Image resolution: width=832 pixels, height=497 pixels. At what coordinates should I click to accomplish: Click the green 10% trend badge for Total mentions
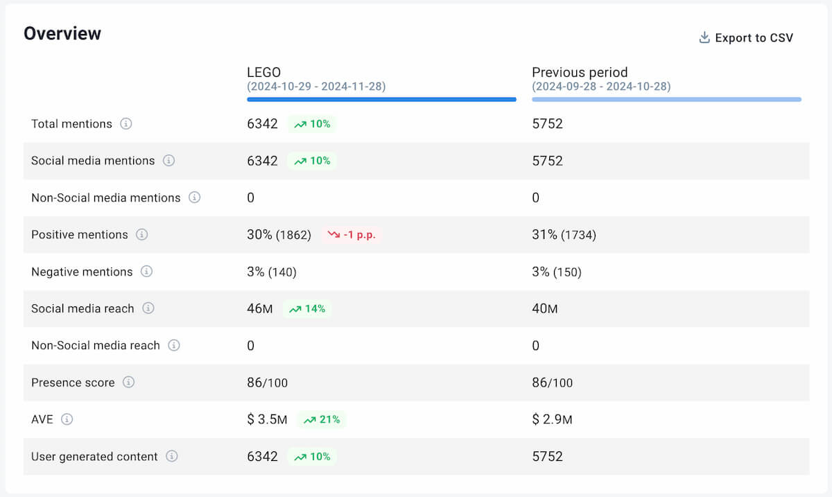(x=312, y=123)
